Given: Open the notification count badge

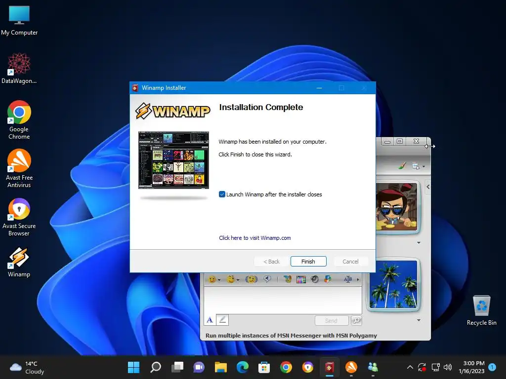Looking at the screenshot, I should coord(492,367).
